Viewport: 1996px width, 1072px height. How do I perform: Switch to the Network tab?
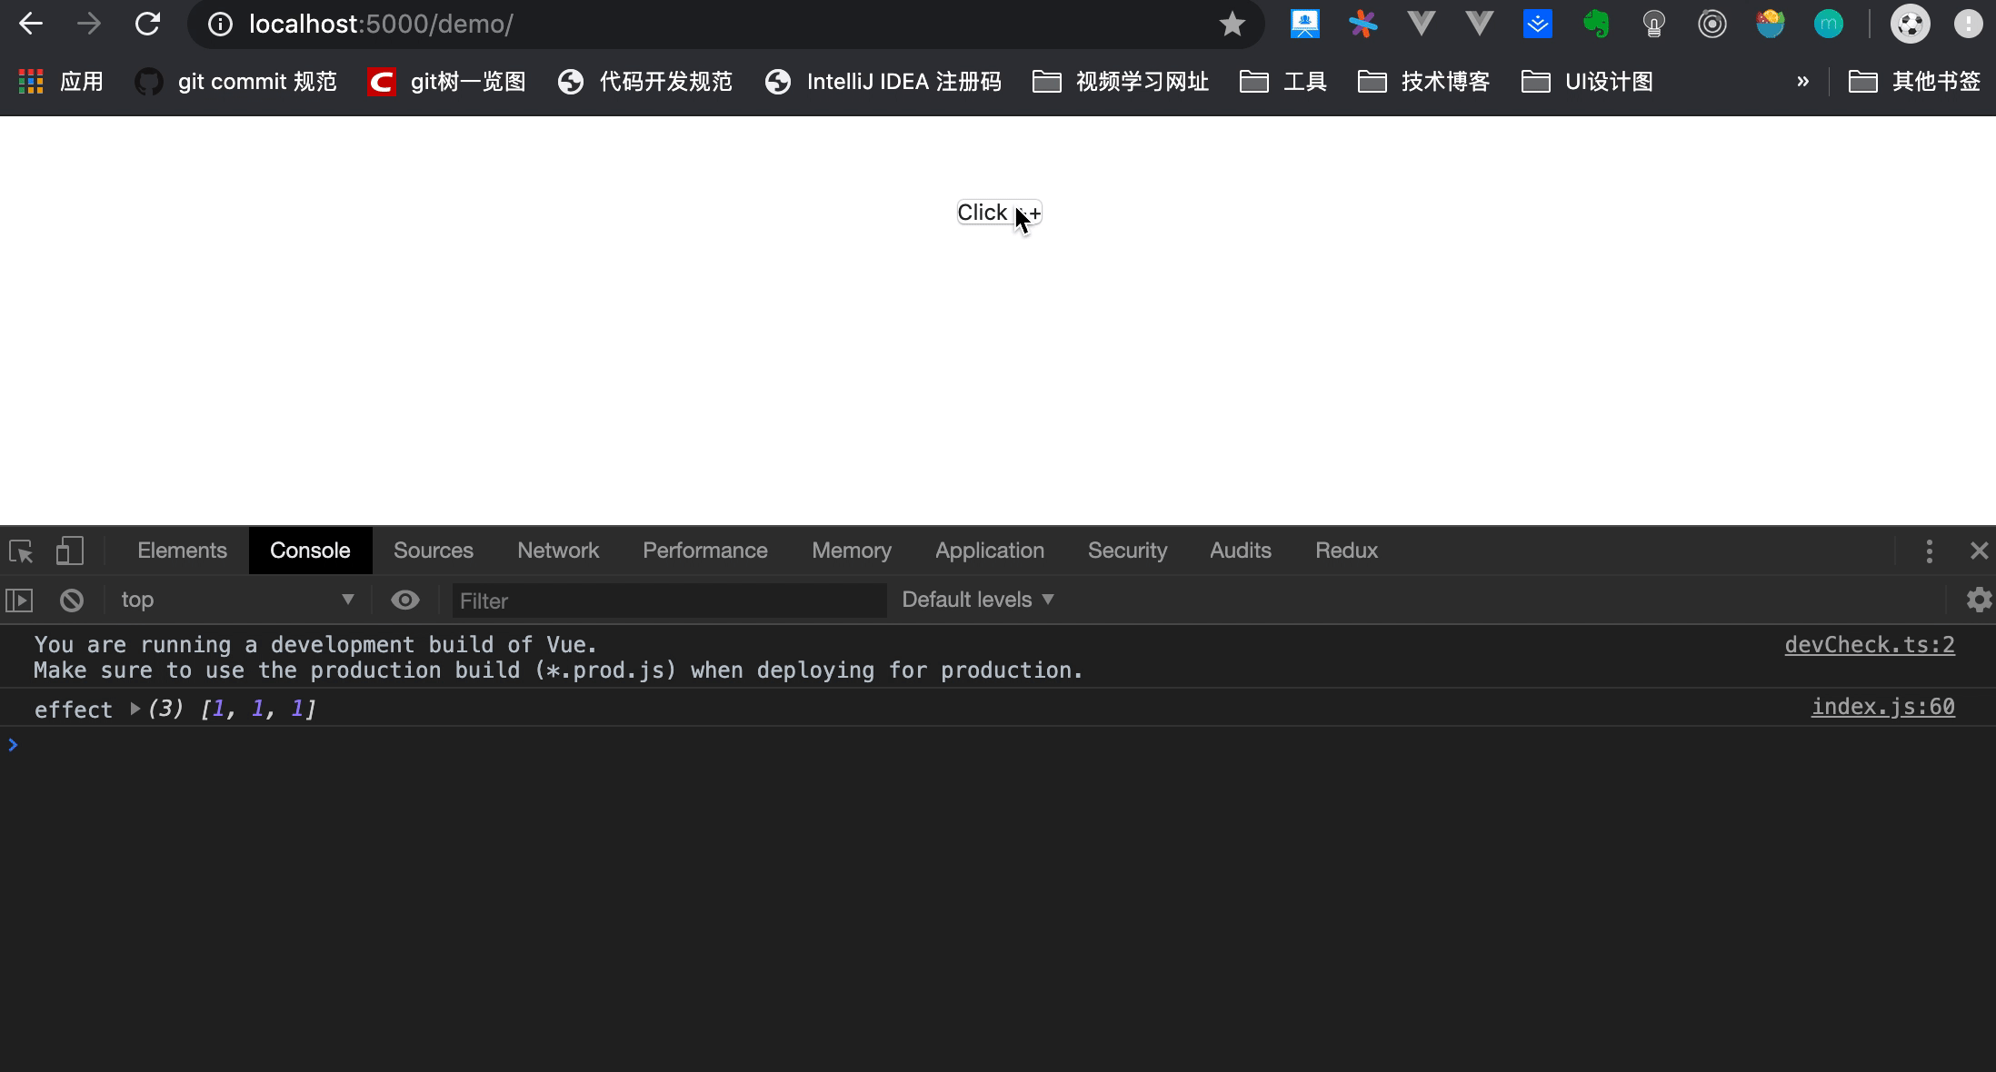(x=558, y=551)
